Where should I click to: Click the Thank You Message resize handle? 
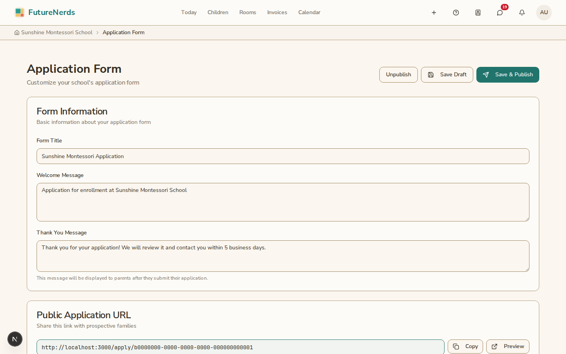click(x=527, y=269)
